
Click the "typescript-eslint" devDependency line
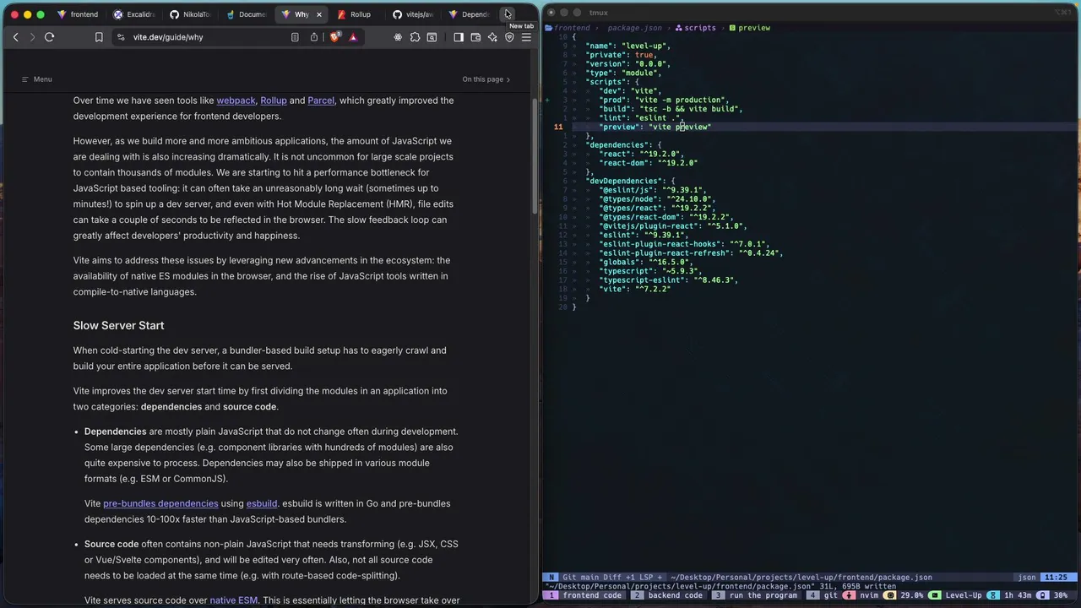click(669, 280)
